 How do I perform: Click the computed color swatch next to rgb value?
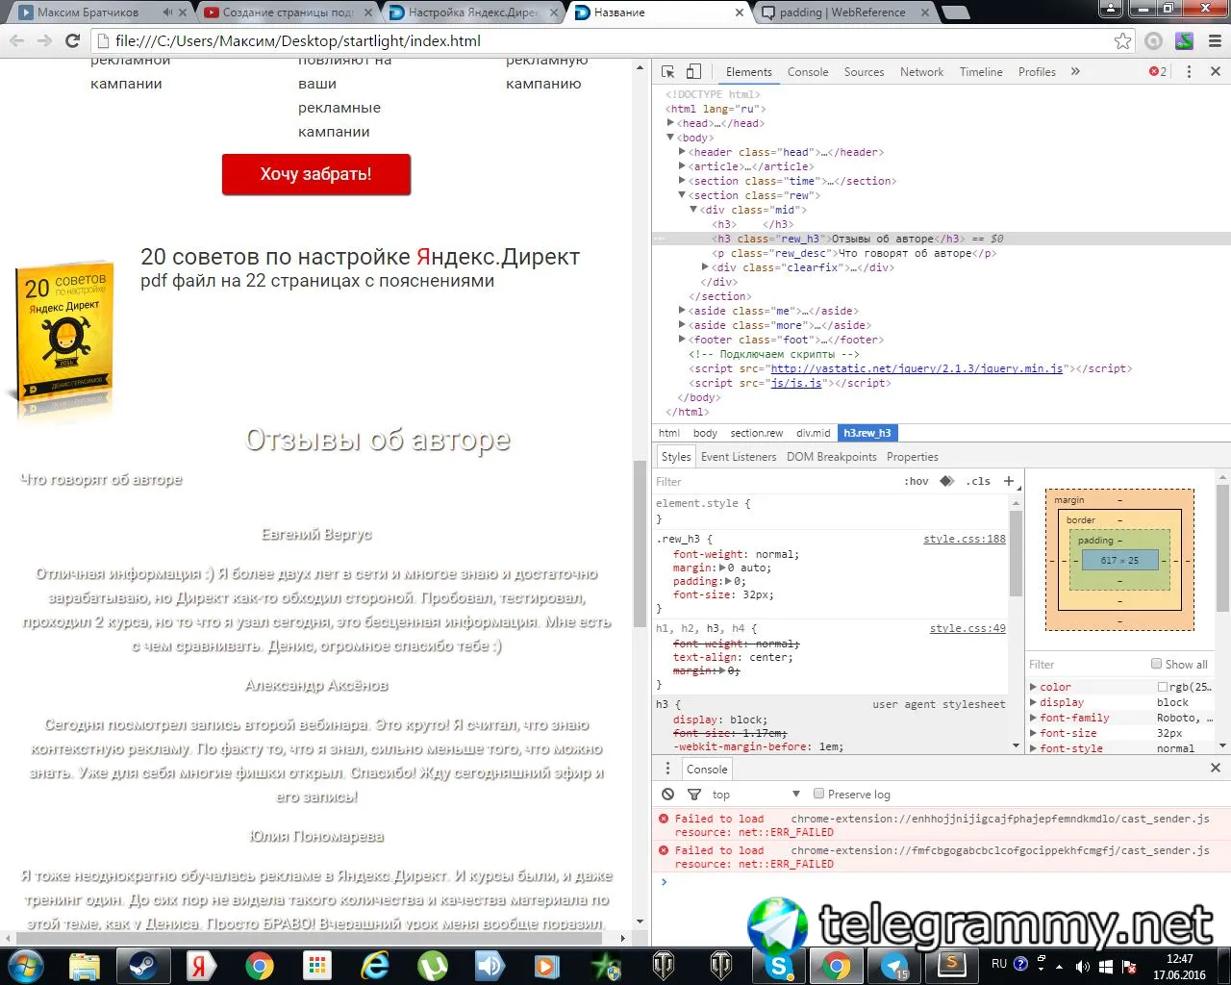point(1163,687)
